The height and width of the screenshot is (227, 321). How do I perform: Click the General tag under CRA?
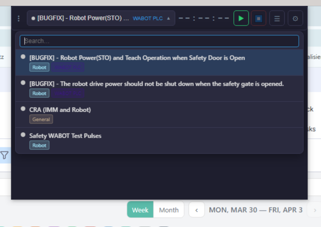click(x=41, y=119)
